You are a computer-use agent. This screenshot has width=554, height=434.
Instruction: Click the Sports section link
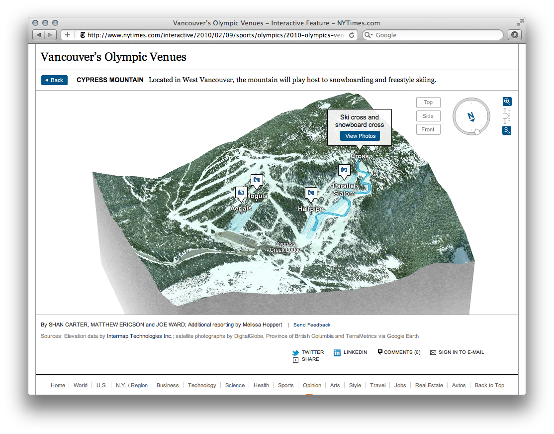285,385
